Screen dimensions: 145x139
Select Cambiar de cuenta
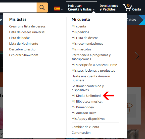pos(85,127)
